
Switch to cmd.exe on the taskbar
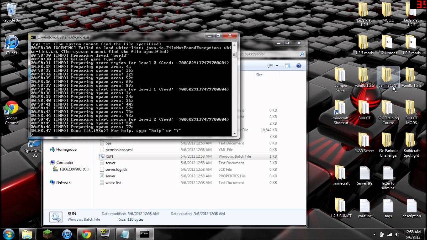click(x=144, y=234)
